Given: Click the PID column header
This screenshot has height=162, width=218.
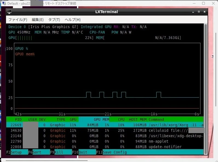Looking at the screenshot, I should pyautogui.click(x=18, y=119).
